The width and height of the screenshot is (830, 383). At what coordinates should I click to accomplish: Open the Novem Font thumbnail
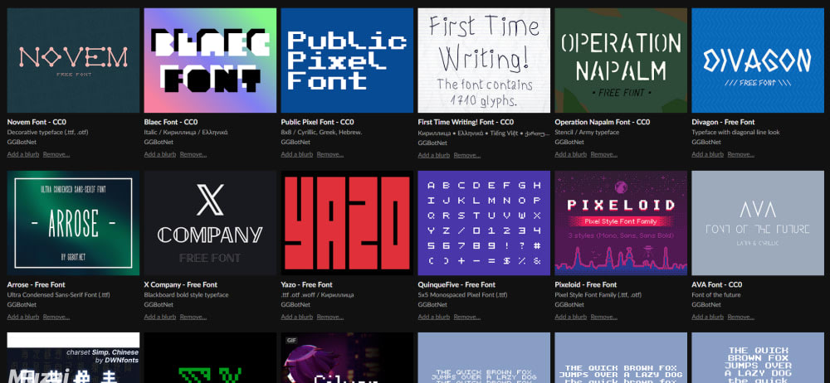(x=73, y=61)
